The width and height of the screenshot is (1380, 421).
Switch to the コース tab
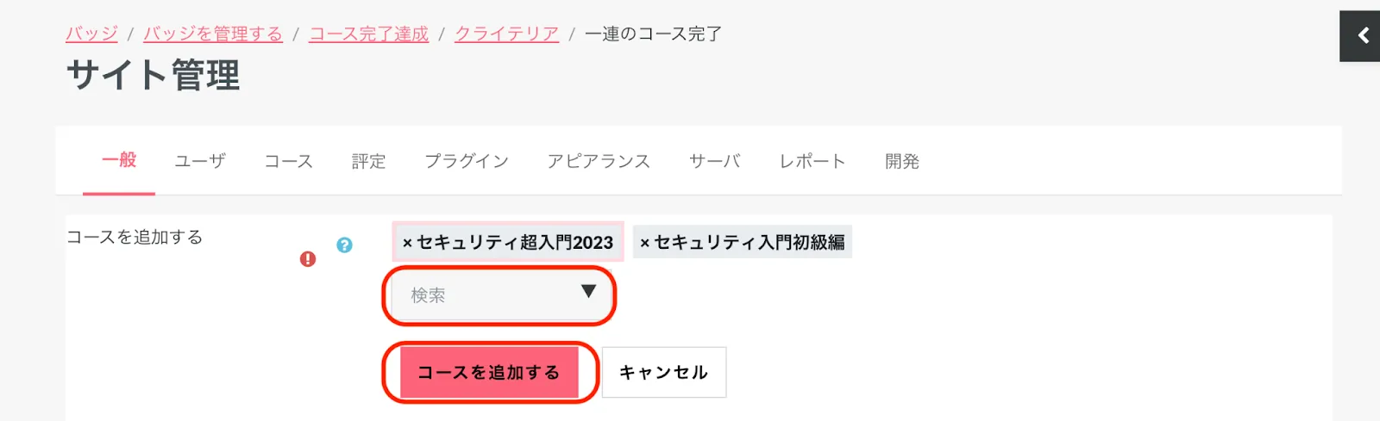pos(288,161)
